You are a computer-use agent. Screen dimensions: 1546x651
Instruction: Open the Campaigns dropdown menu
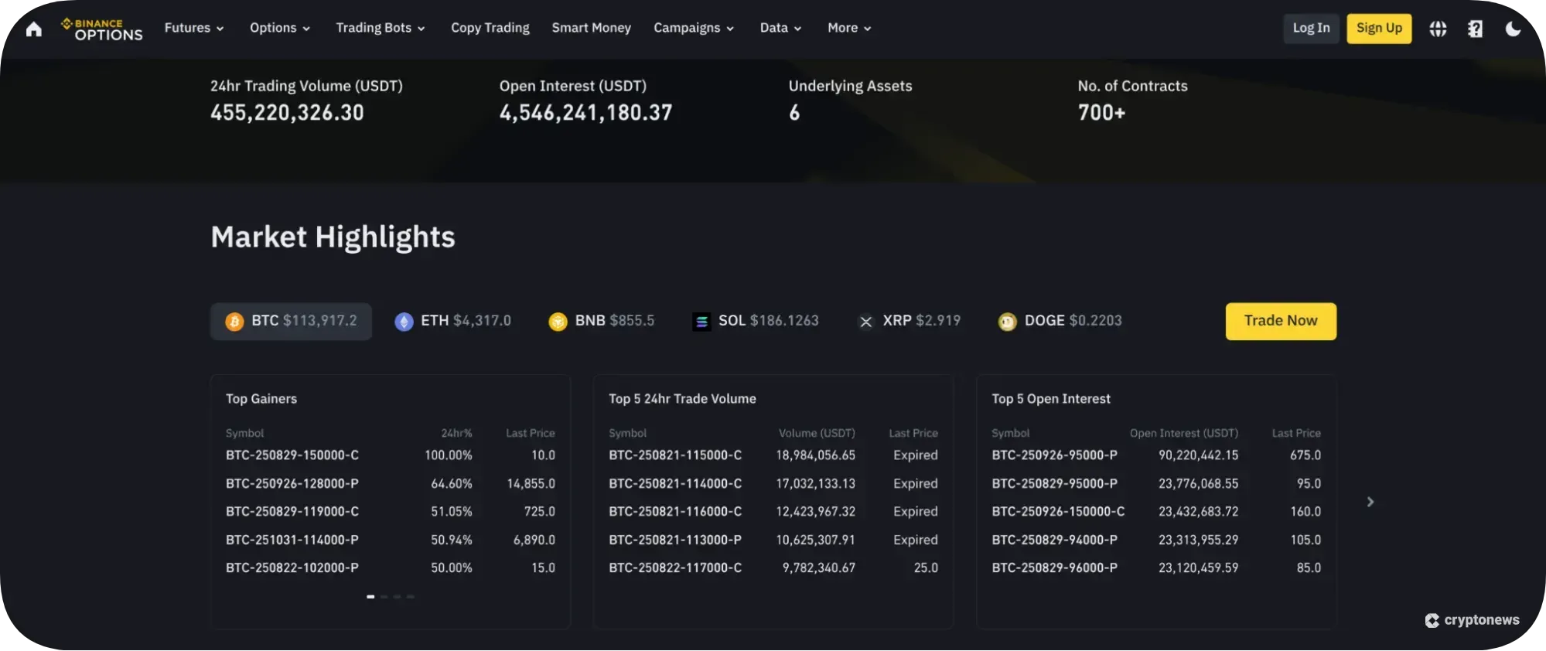pos(694,28)
